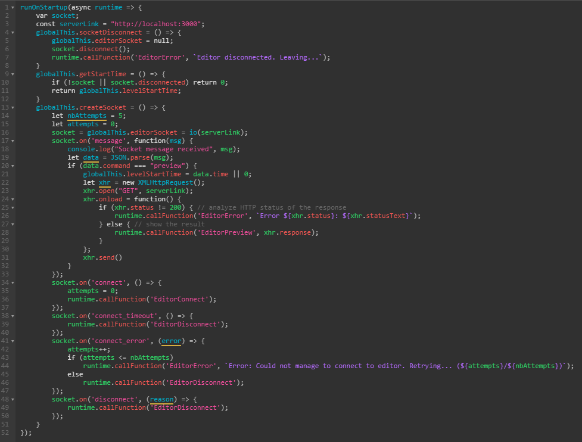Click the "else" keyword on line 45
Image resolution: width=582 pixels, height=442 pixels.
(x=75, y=375)
